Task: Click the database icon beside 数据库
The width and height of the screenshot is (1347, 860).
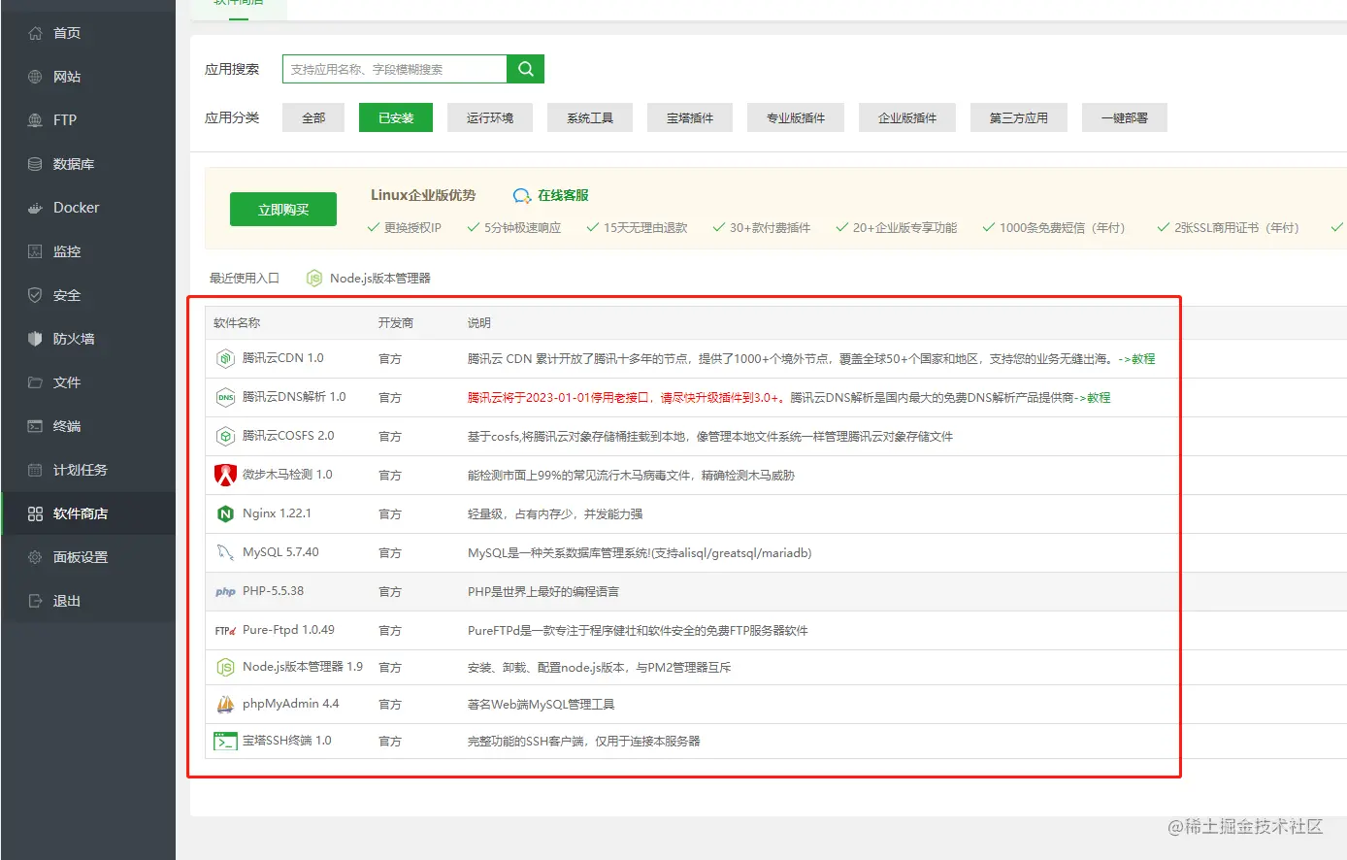Action: click(36, 164)
